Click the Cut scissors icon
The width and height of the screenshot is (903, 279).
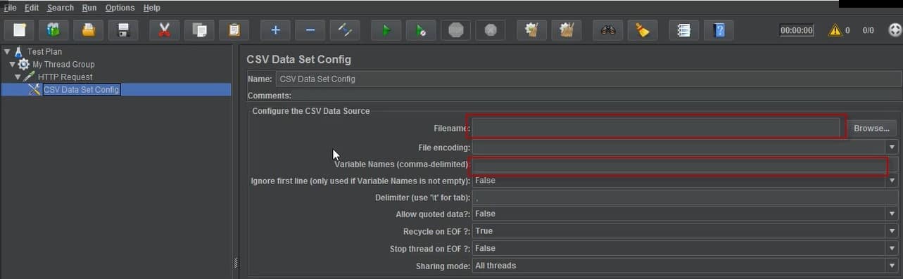coord(164,30)
